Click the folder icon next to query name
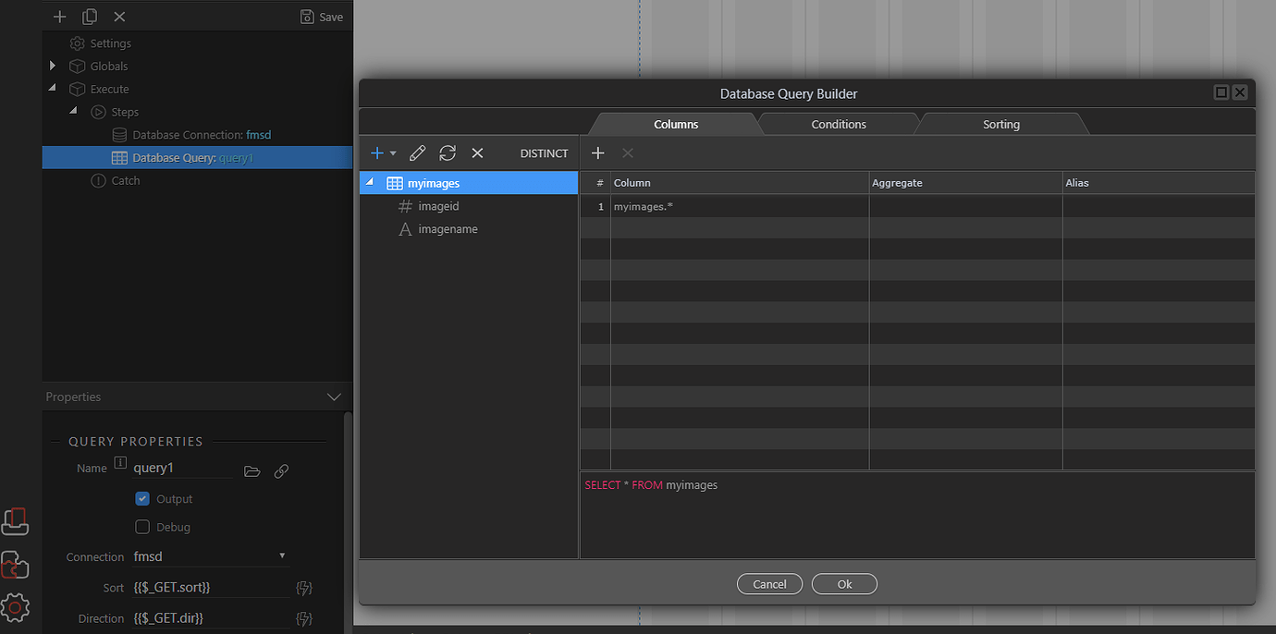The width and height of the screenshot is (1276, 634). pyautogui.click(x=252, y=471)
